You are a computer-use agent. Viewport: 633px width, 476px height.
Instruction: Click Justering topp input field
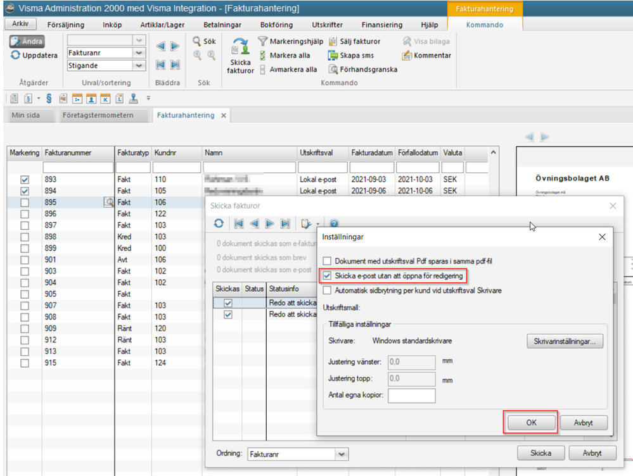tap(412, 379)
